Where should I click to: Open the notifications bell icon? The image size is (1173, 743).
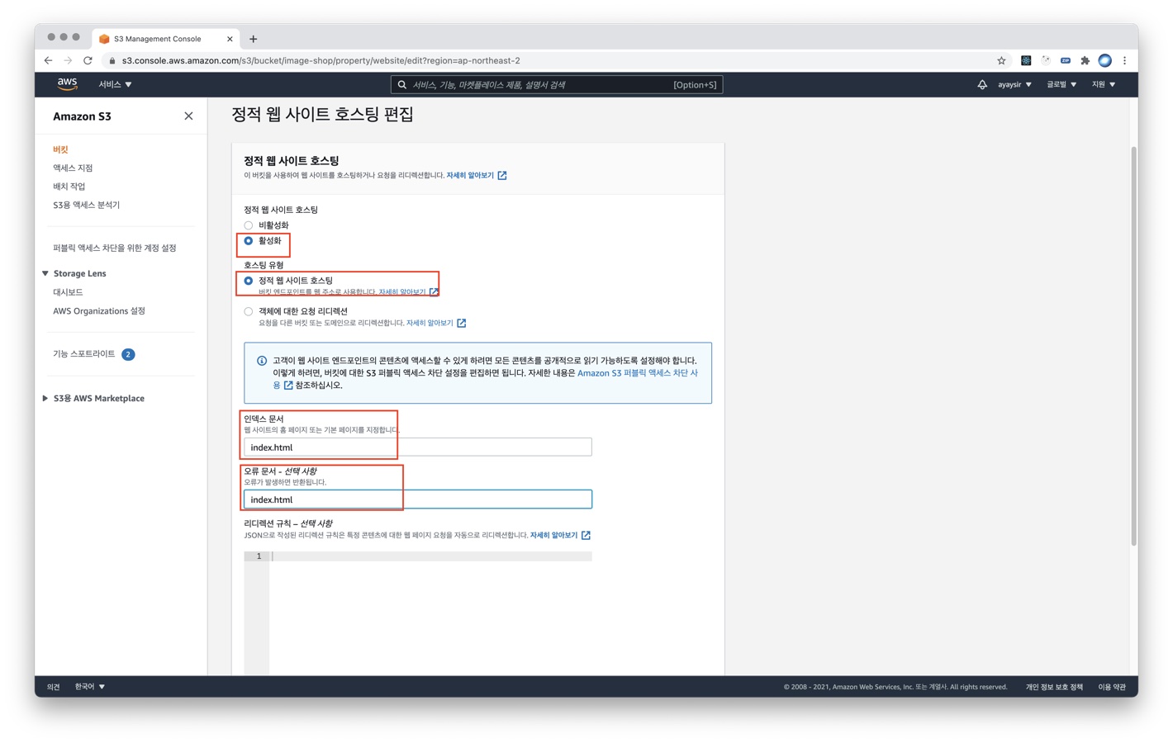point(981,84)
